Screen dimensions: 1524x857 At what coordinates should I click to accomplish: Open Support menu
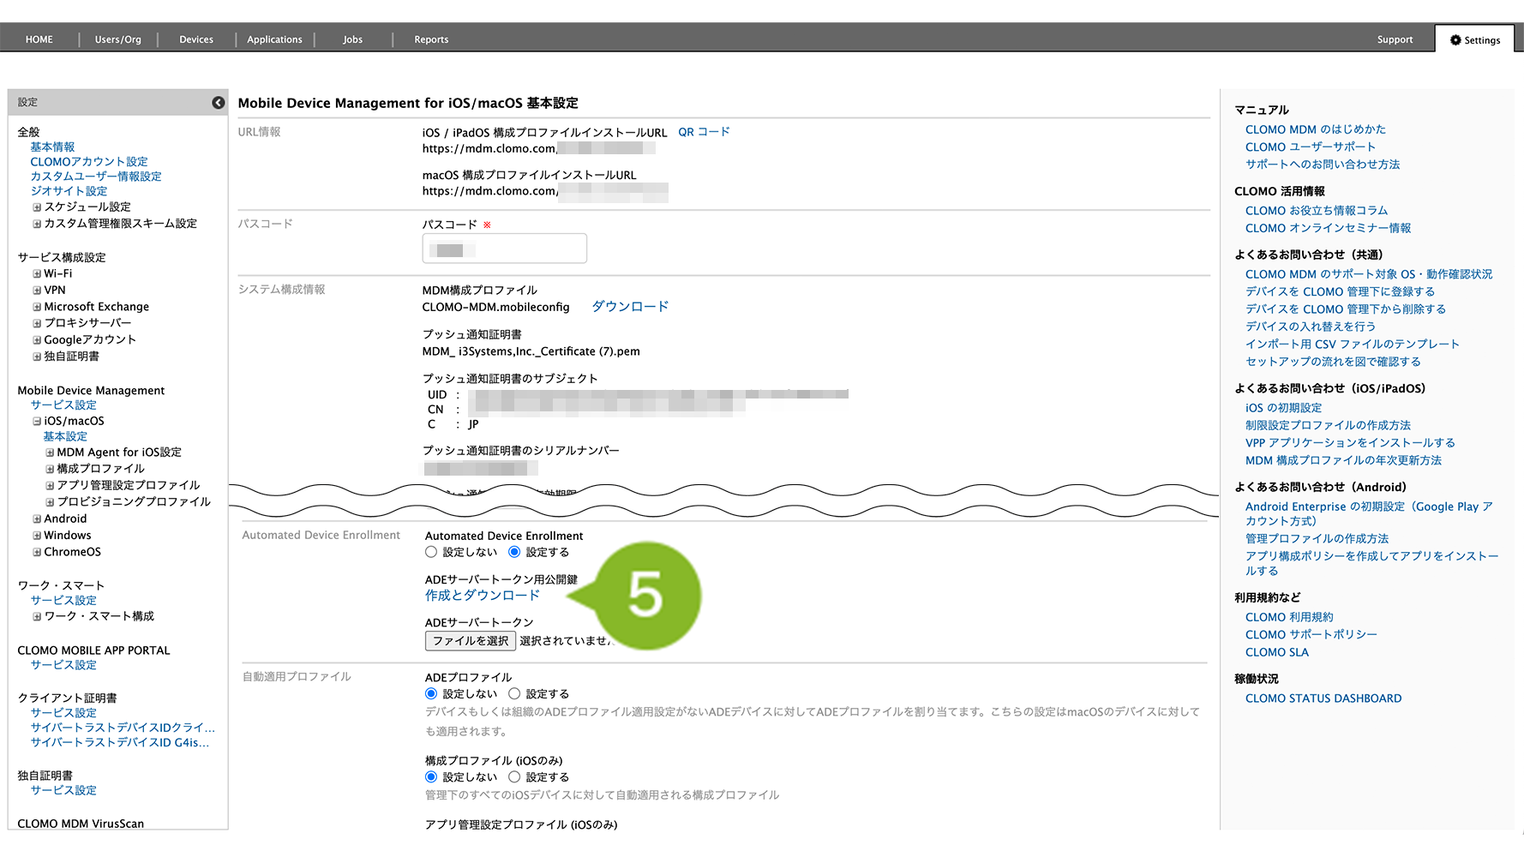click(x=1395, y=39)
